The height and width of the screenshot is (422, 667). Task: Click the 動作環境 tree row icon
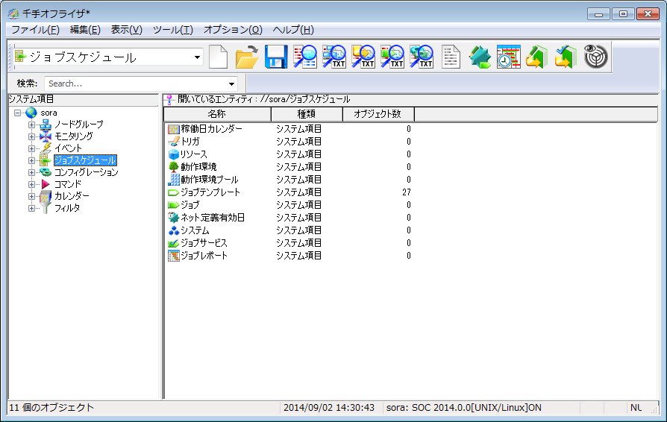(x=174, y=166)
